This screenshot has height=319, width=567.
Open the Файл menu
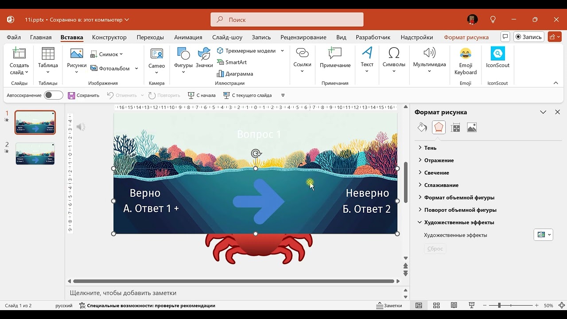tap(14, 37)
